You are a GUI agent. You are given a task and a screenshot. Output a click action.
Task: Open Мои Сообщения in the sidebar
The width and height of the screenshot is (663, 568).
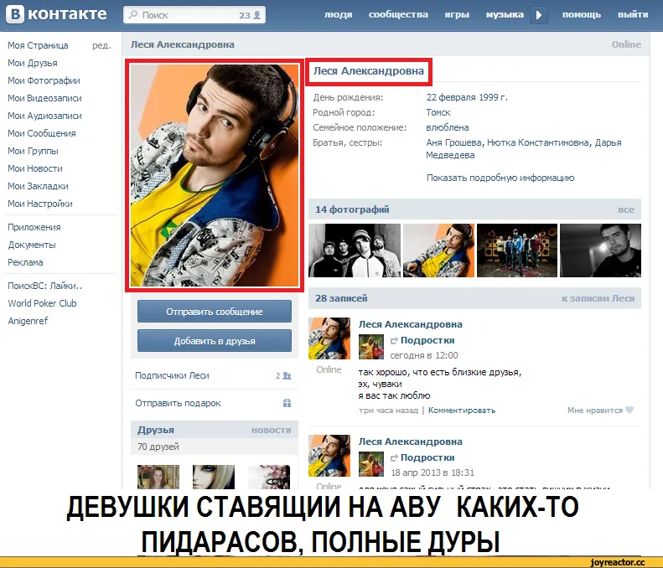(42, 133)
